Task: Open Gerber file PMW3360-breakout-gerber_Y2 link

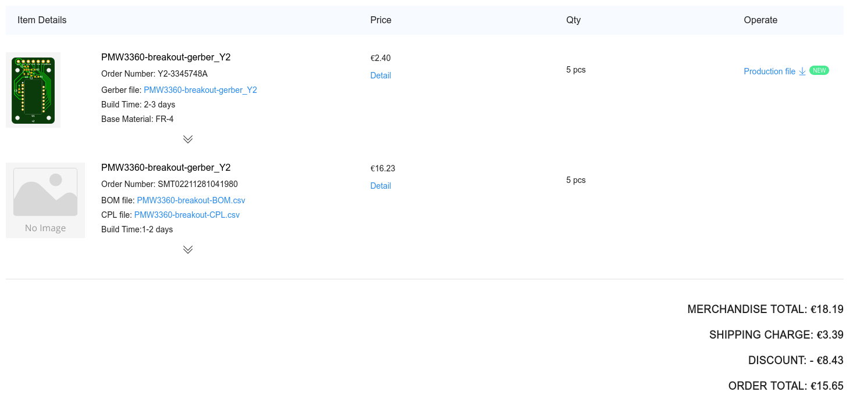Action: (x=200, y=90)
